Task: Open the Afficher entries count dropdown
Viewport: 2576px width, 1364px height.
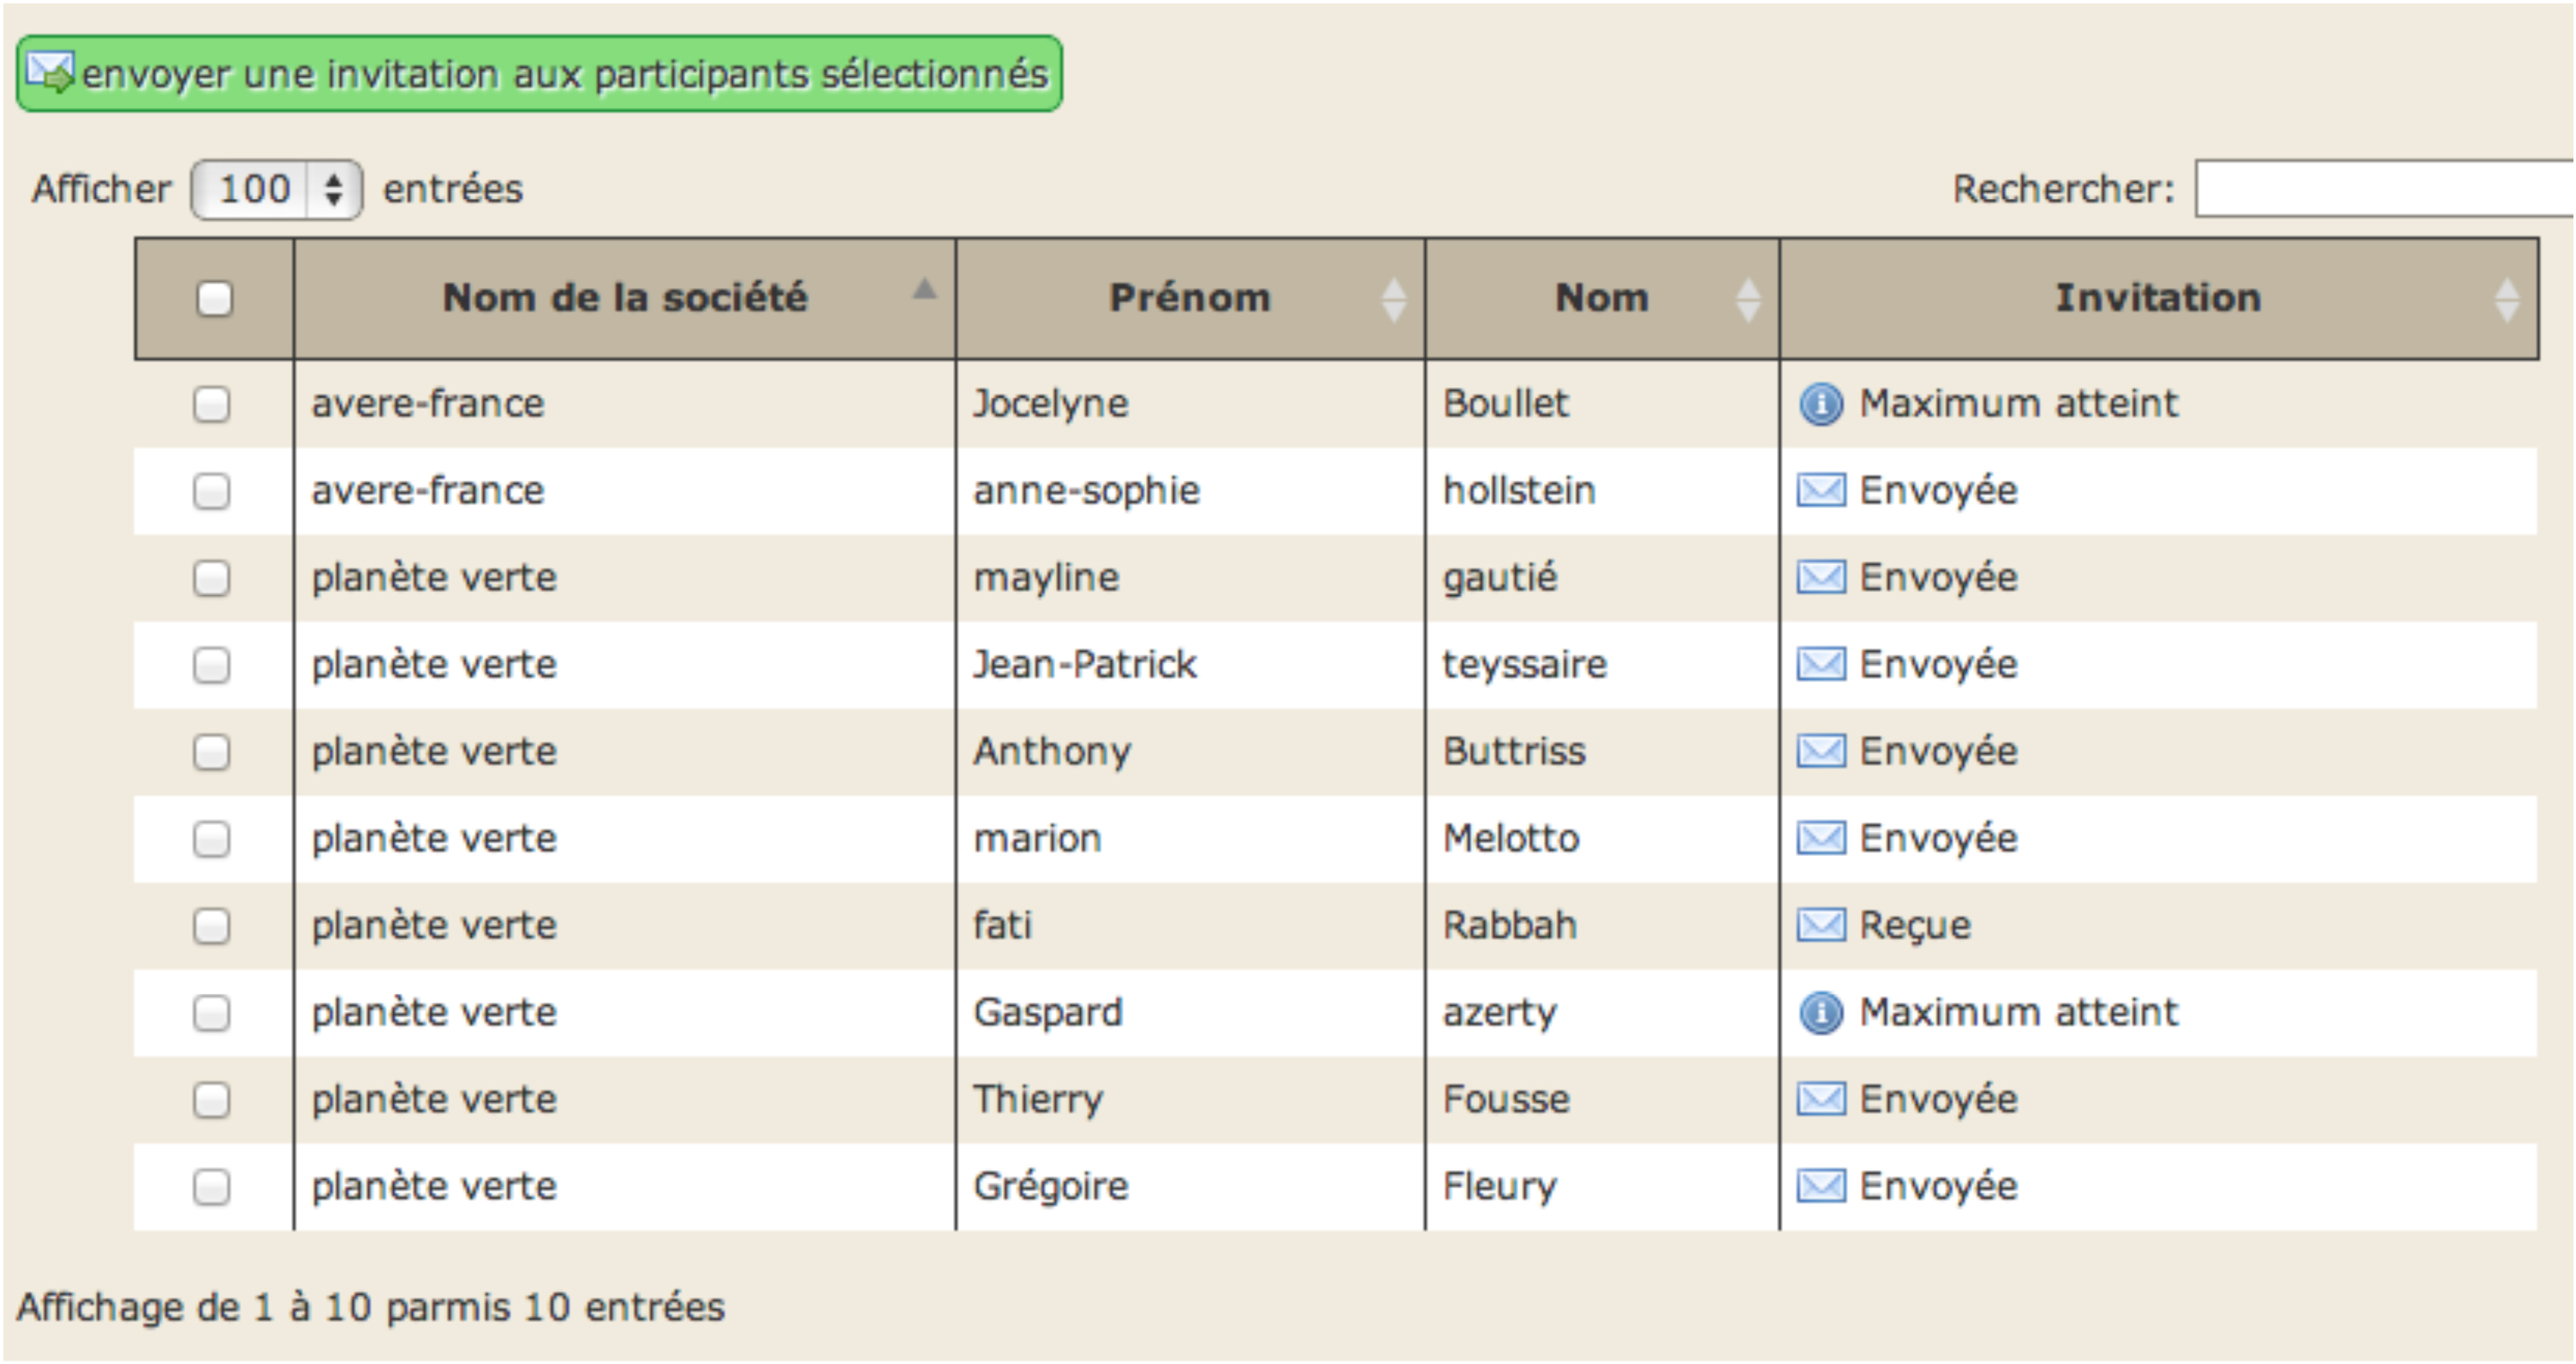Action: click(276, 189)
